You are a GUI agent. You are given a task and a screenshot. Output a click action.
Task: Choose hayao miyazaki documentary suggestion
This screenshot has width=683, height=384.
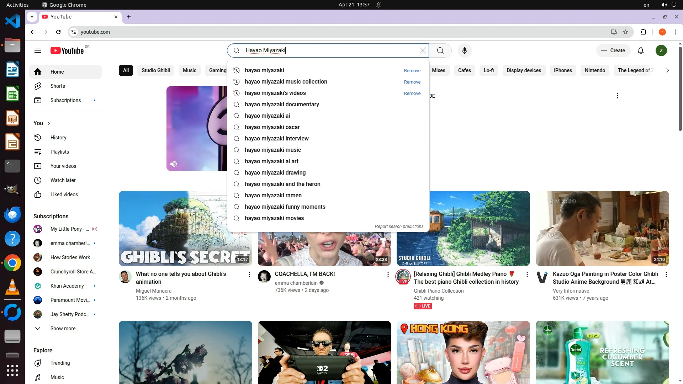[x=281, y=105]
